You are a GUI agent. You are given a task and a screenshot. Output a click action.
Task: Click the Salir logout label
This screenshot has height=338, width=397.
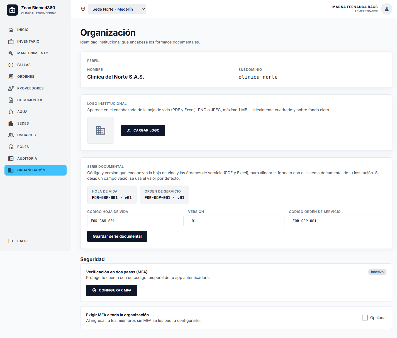22,241
